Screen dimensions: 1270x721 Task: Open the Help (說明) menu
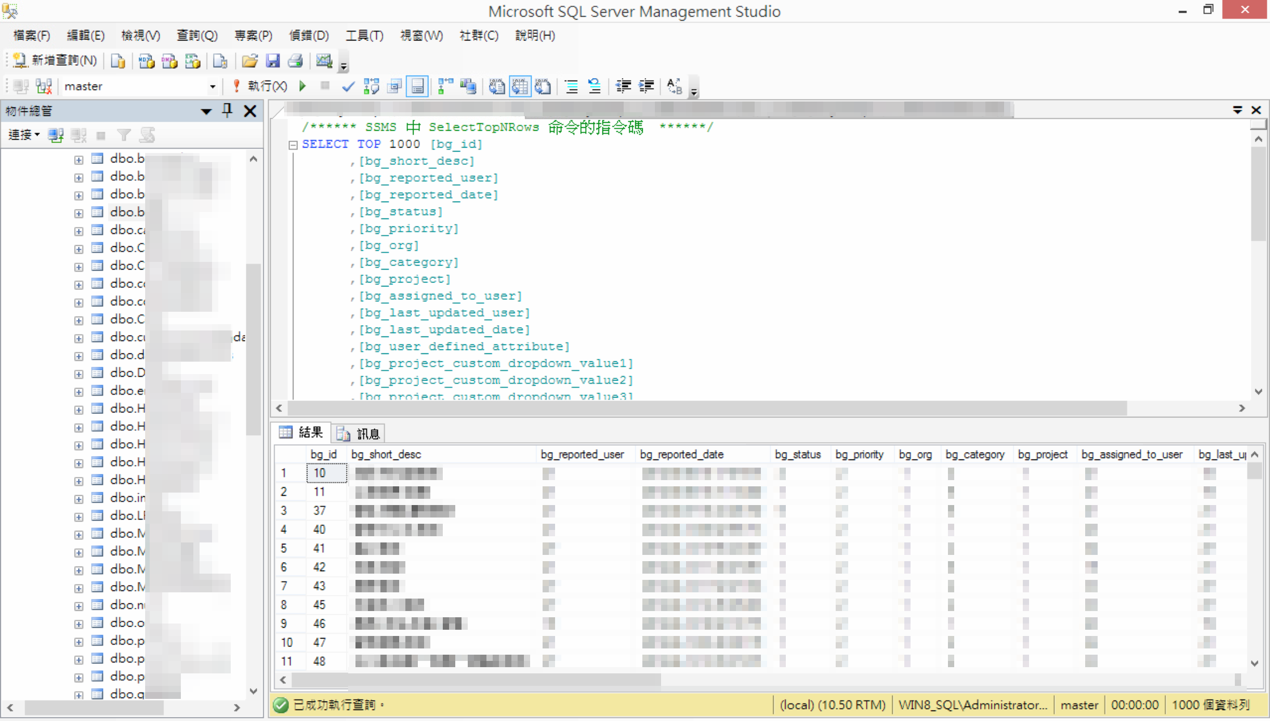click(x=535, y=36)
